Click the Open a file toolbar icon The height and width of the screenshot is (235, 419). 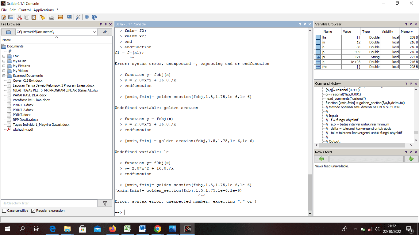click(x=11, y=17)
